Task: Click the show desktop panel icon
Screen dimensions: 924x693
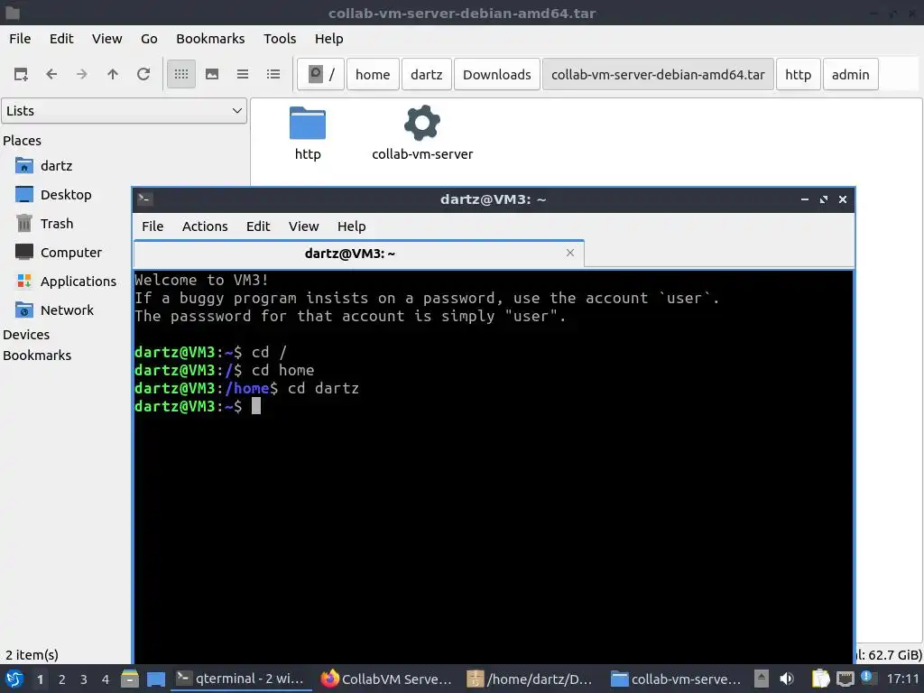Action: [156, 679]
